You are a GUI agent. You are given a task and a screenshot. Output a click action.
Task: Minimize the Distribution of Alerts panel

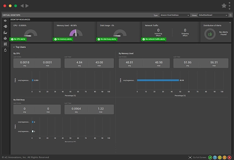tap(230, 23)
